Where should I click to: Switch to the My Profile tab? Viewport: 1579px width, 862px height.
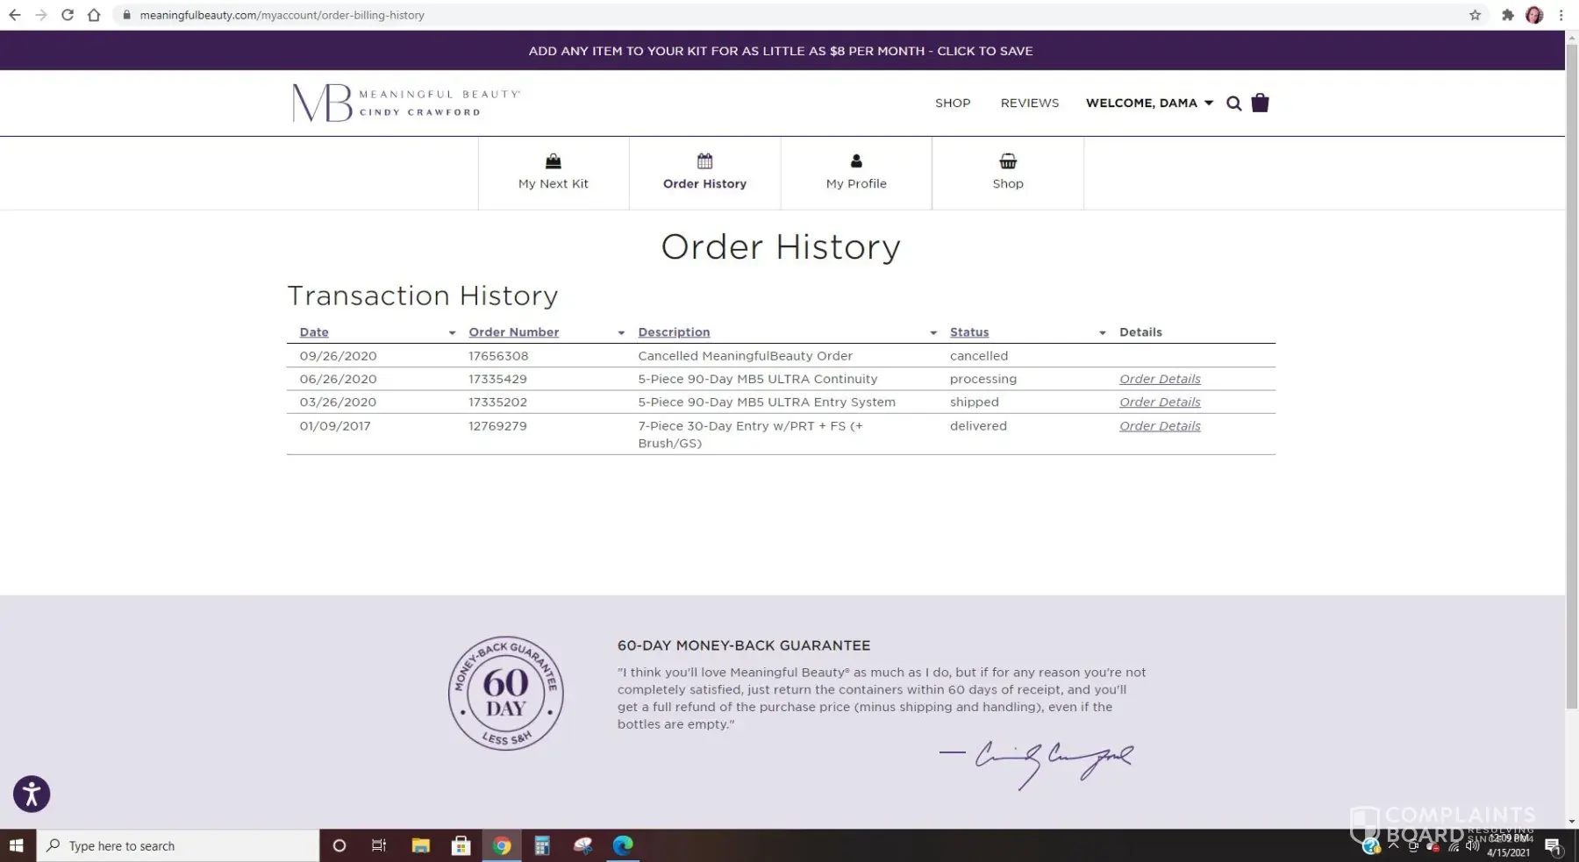[856, 172]
